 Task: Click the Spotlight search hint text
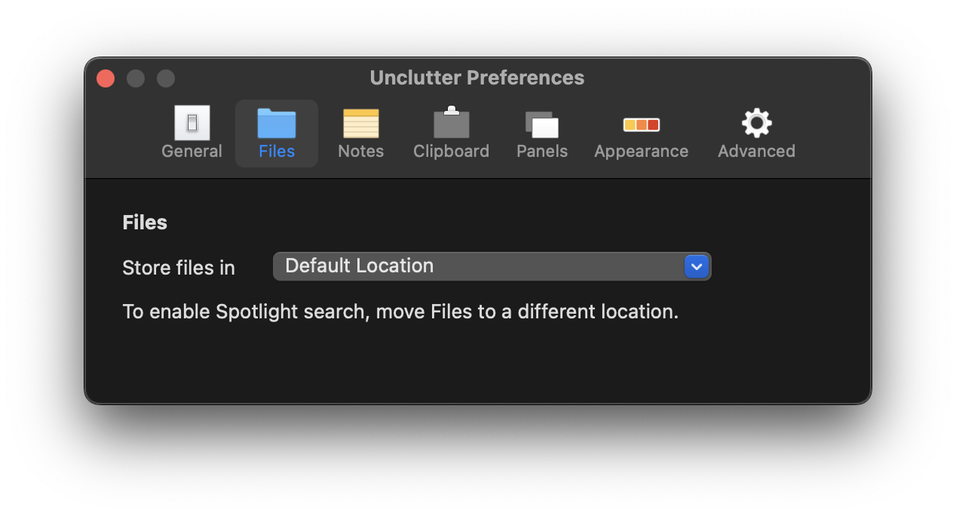[400, 312]
